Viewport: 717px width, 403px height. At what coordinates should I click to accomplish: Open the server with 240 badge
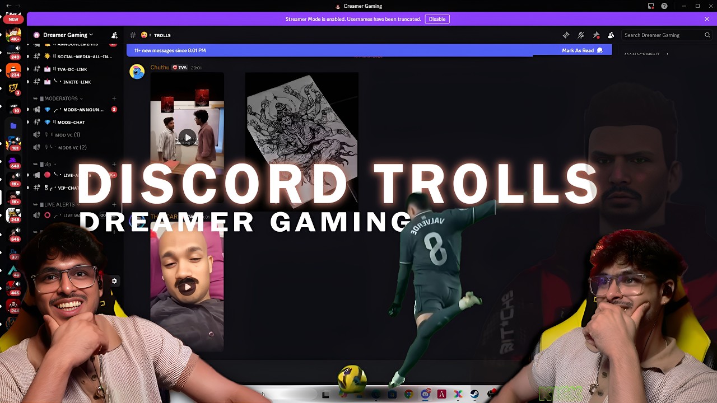(13, 52)
